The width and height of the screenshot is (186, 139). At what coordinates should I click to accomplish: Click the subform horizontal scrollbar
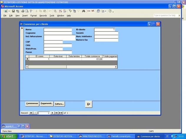(72, 67)
